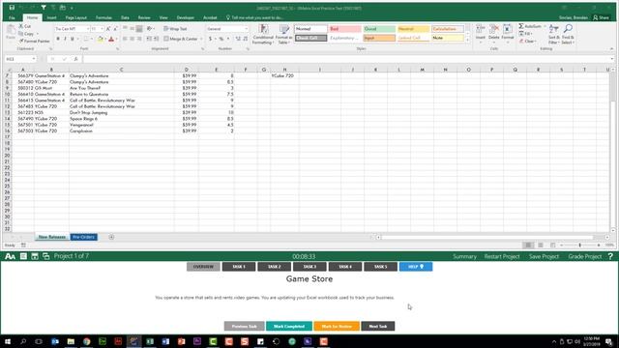Add a new sheet with plus icon
619x348 pixels.
click(x=111, y=237)
